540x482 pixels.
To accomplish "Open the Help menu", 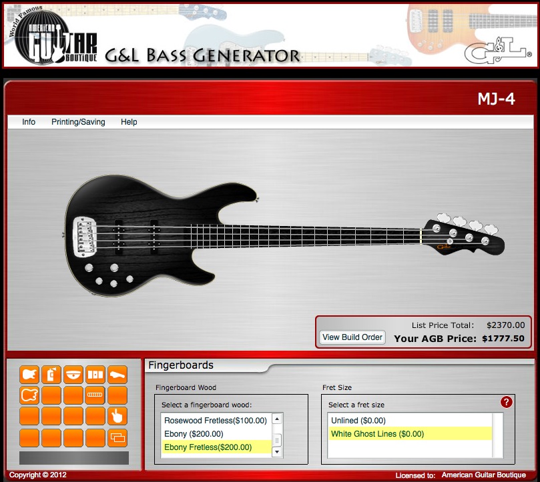I will pyautogui.click(x=129, y=122).
